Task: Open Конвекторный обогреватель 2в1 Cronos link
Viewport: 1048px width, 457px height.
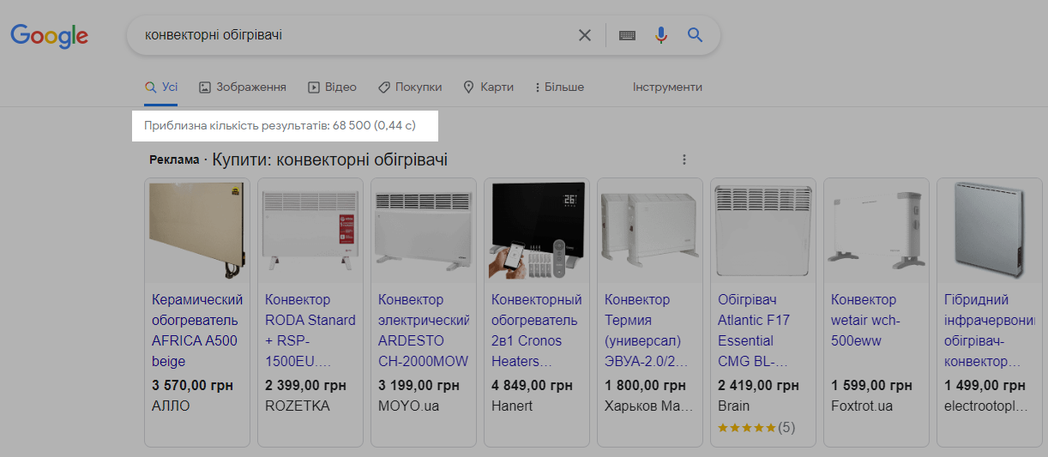Action: (x=537, y=331)
